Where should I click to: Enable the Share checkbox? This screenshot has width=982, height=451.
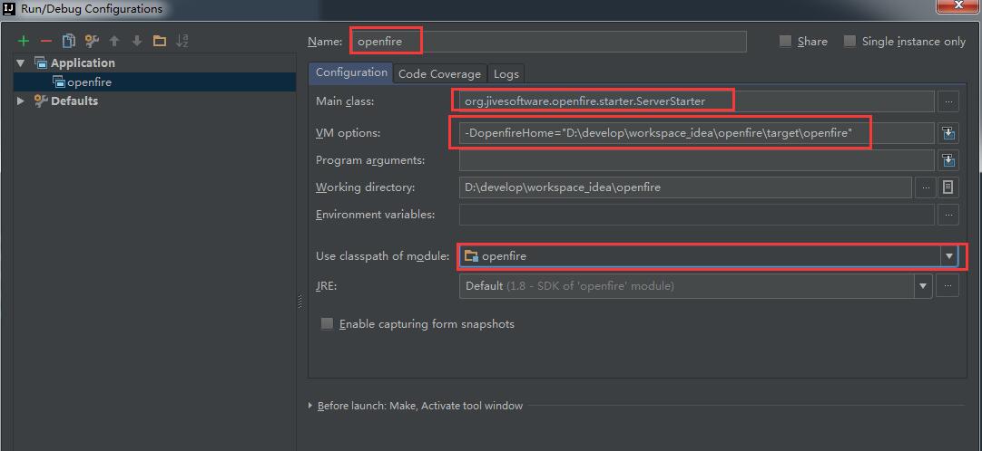point(785,42)
